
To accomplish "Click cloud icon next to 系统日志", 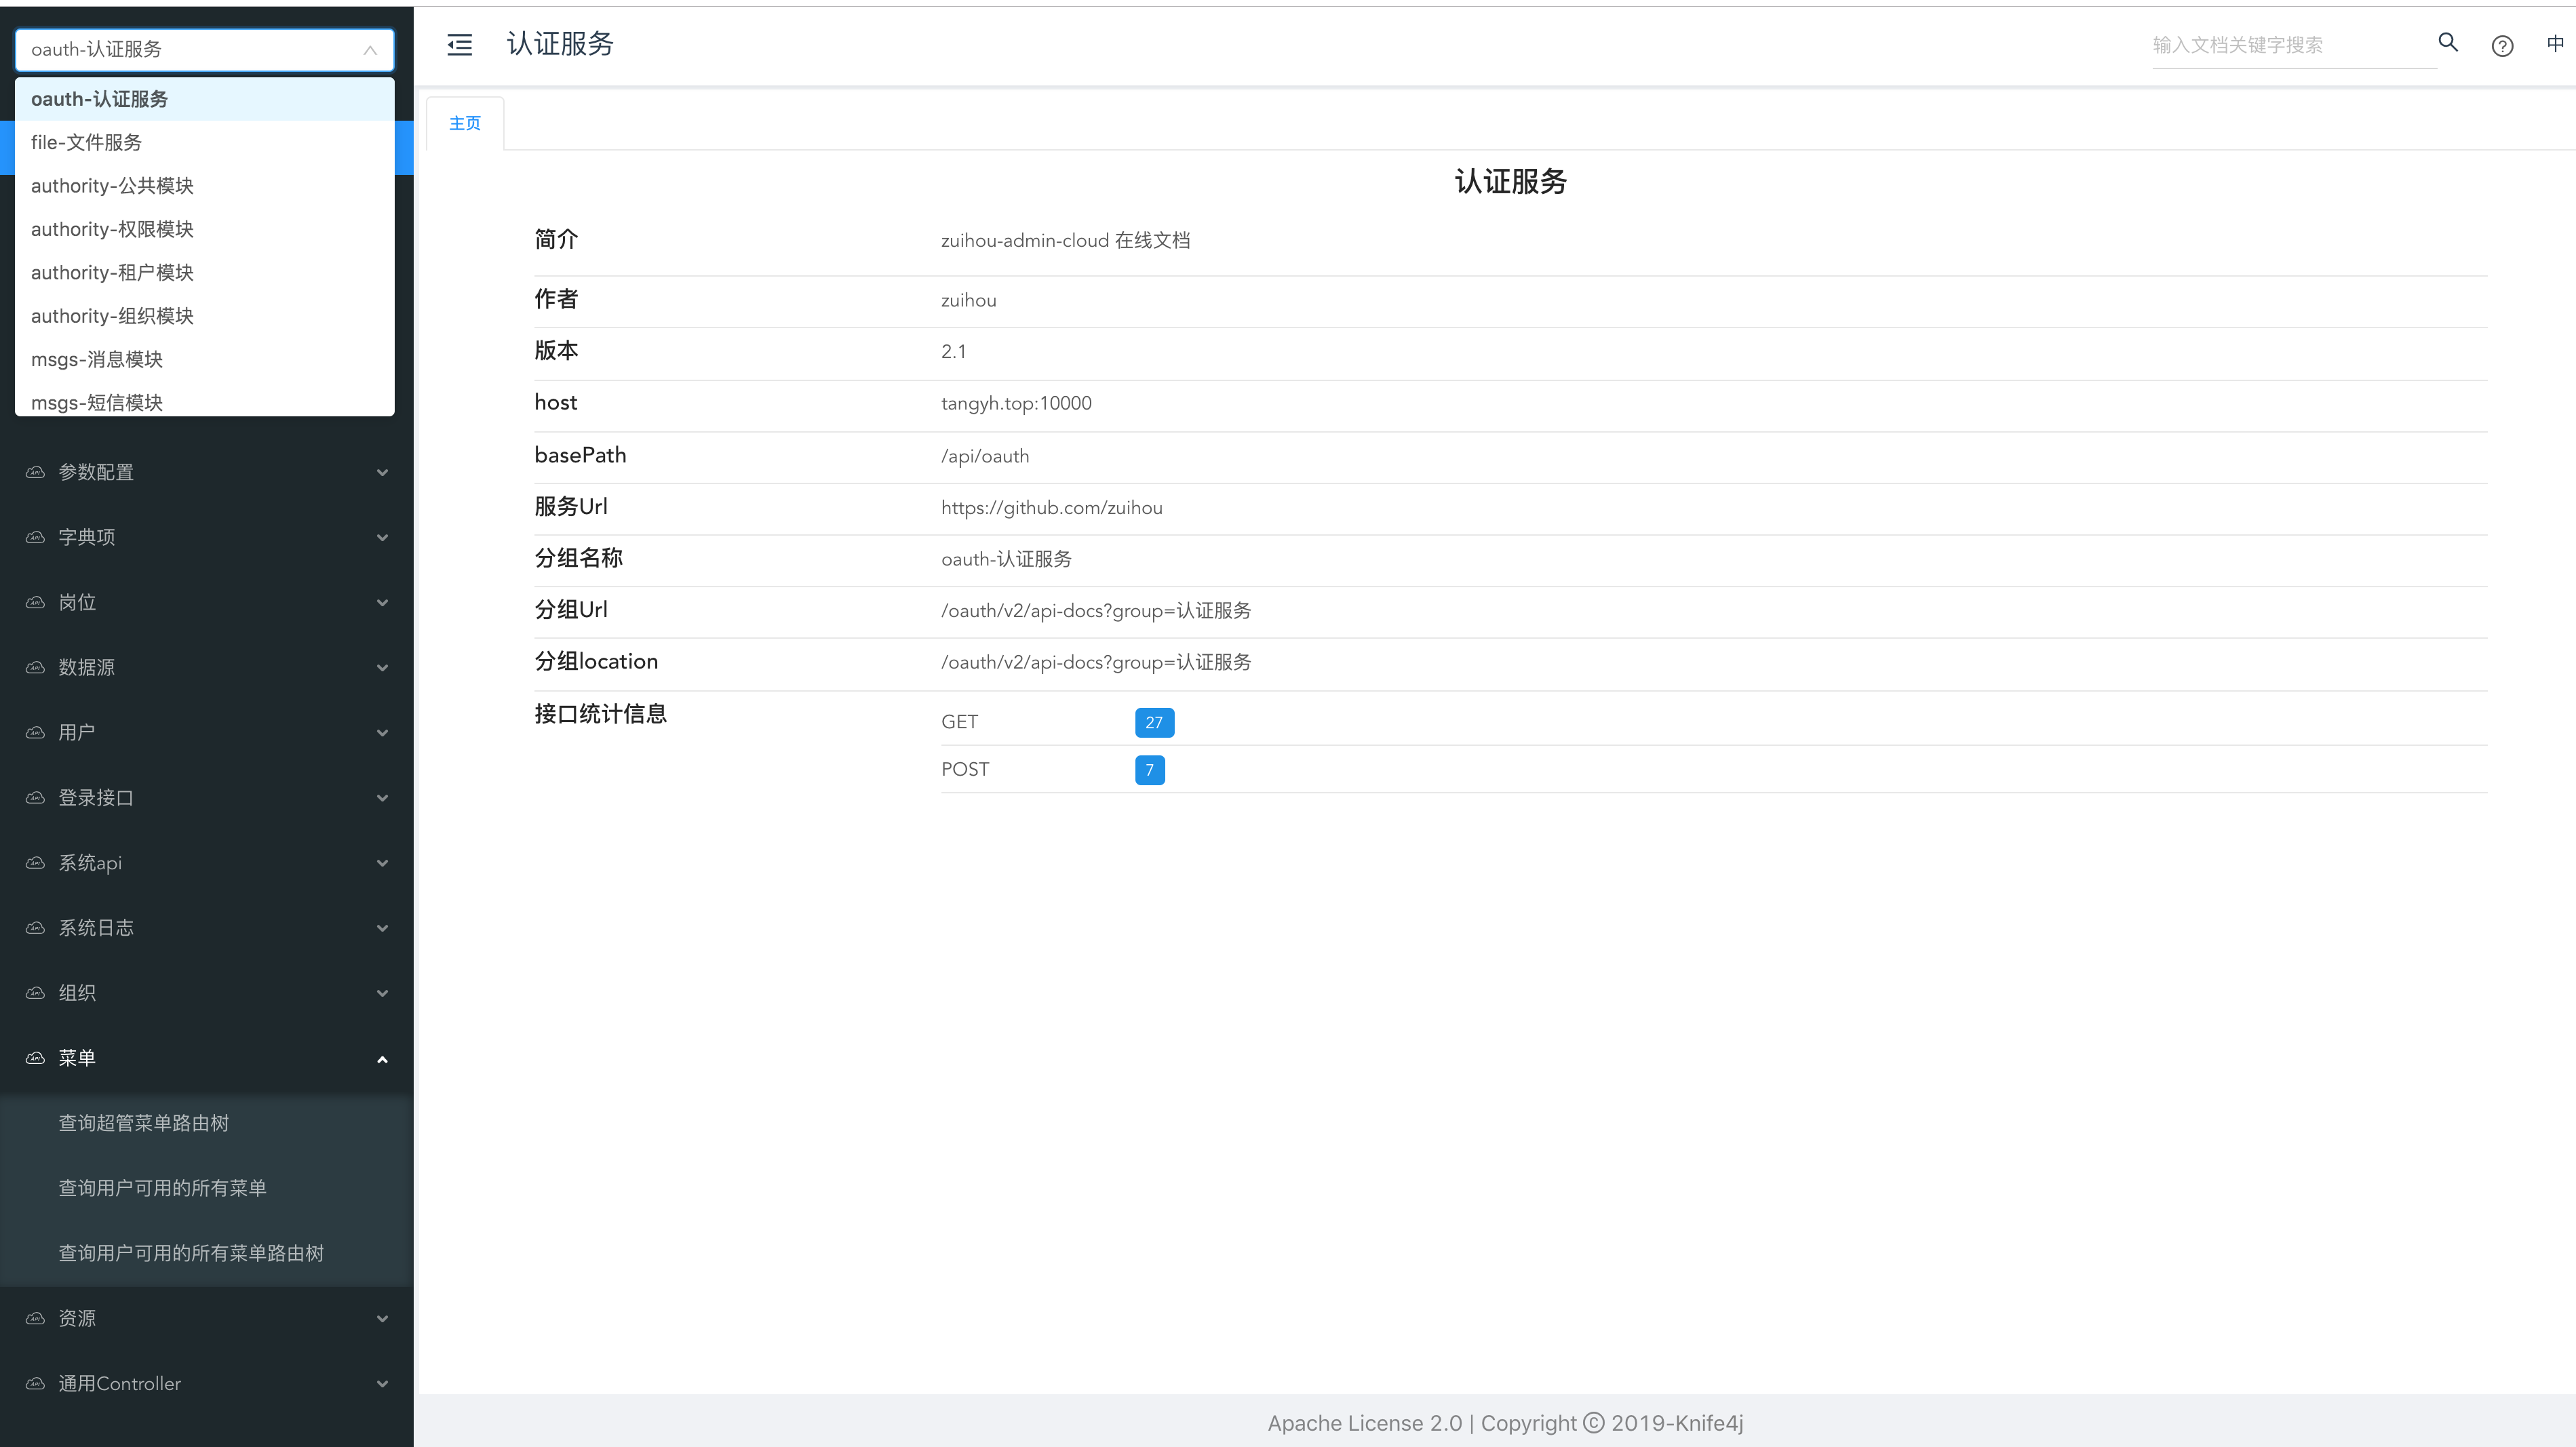I will 35,927.
